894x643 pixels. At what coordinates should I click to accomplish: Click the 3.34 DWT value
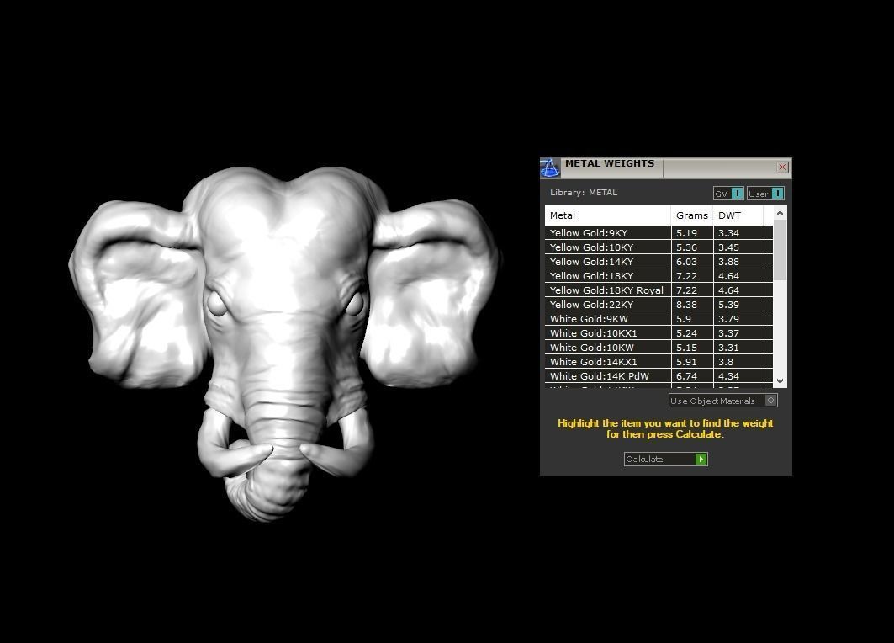pos(728,233)
